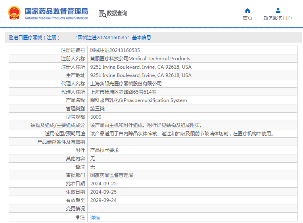Viewport: 303px width, 223px height.
Task: Click the 型号规格 row label
Action: click(75, 117)
